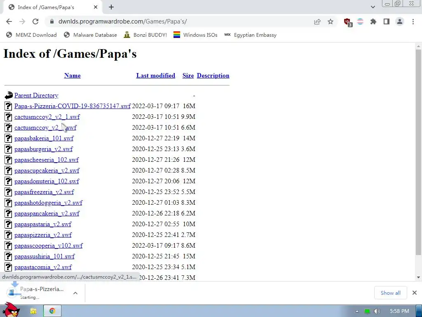Sort the listing by Size
The height and width of the screenshot is (317, 422).
[x=188, y=76]
